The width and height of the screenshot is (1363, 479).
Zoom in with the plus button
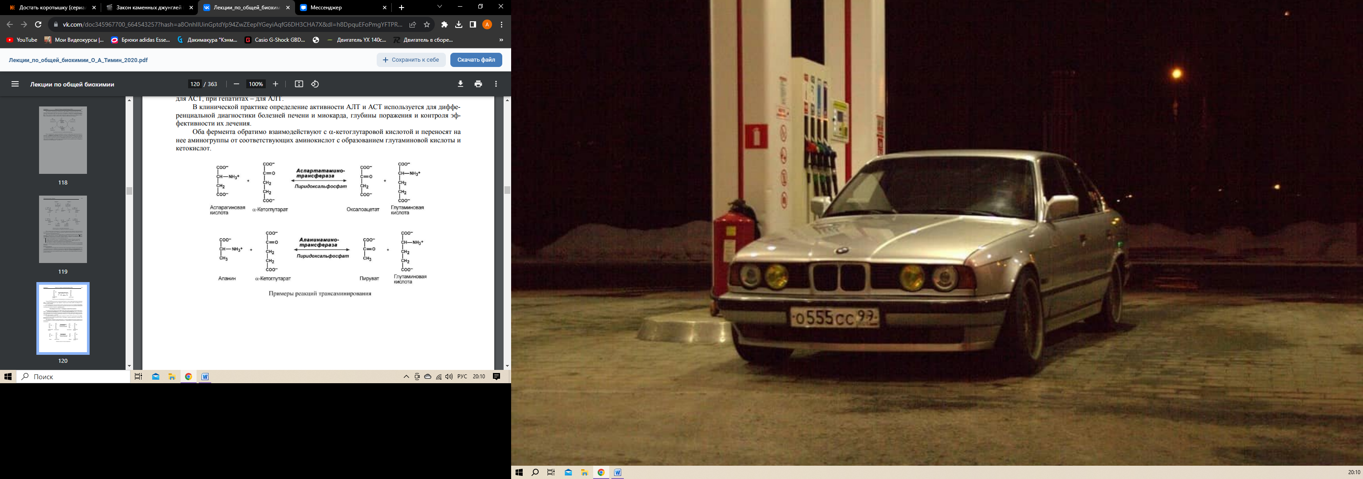click(x=275, y=84)
